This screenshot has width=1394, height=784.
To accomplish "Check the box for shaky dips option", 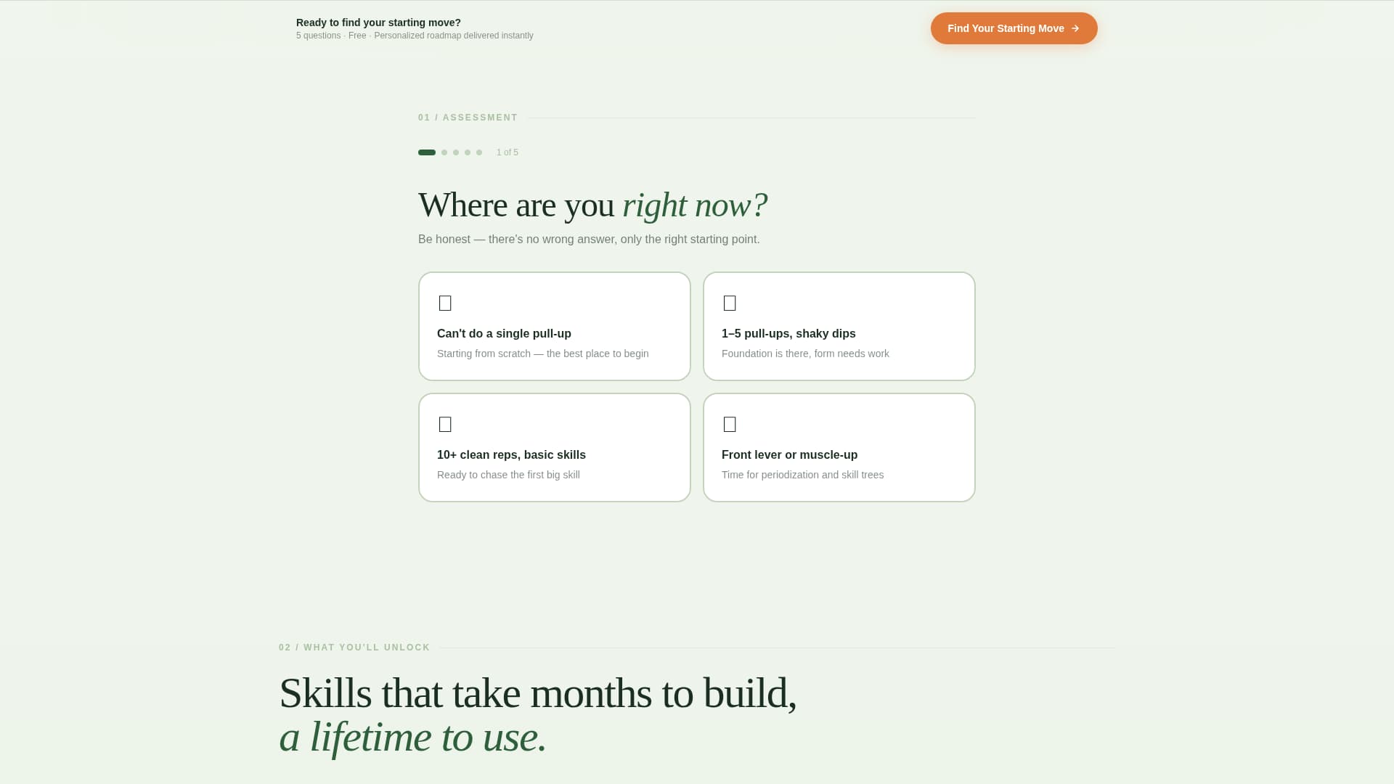I will pyautogui.click(x=730, y=303).
